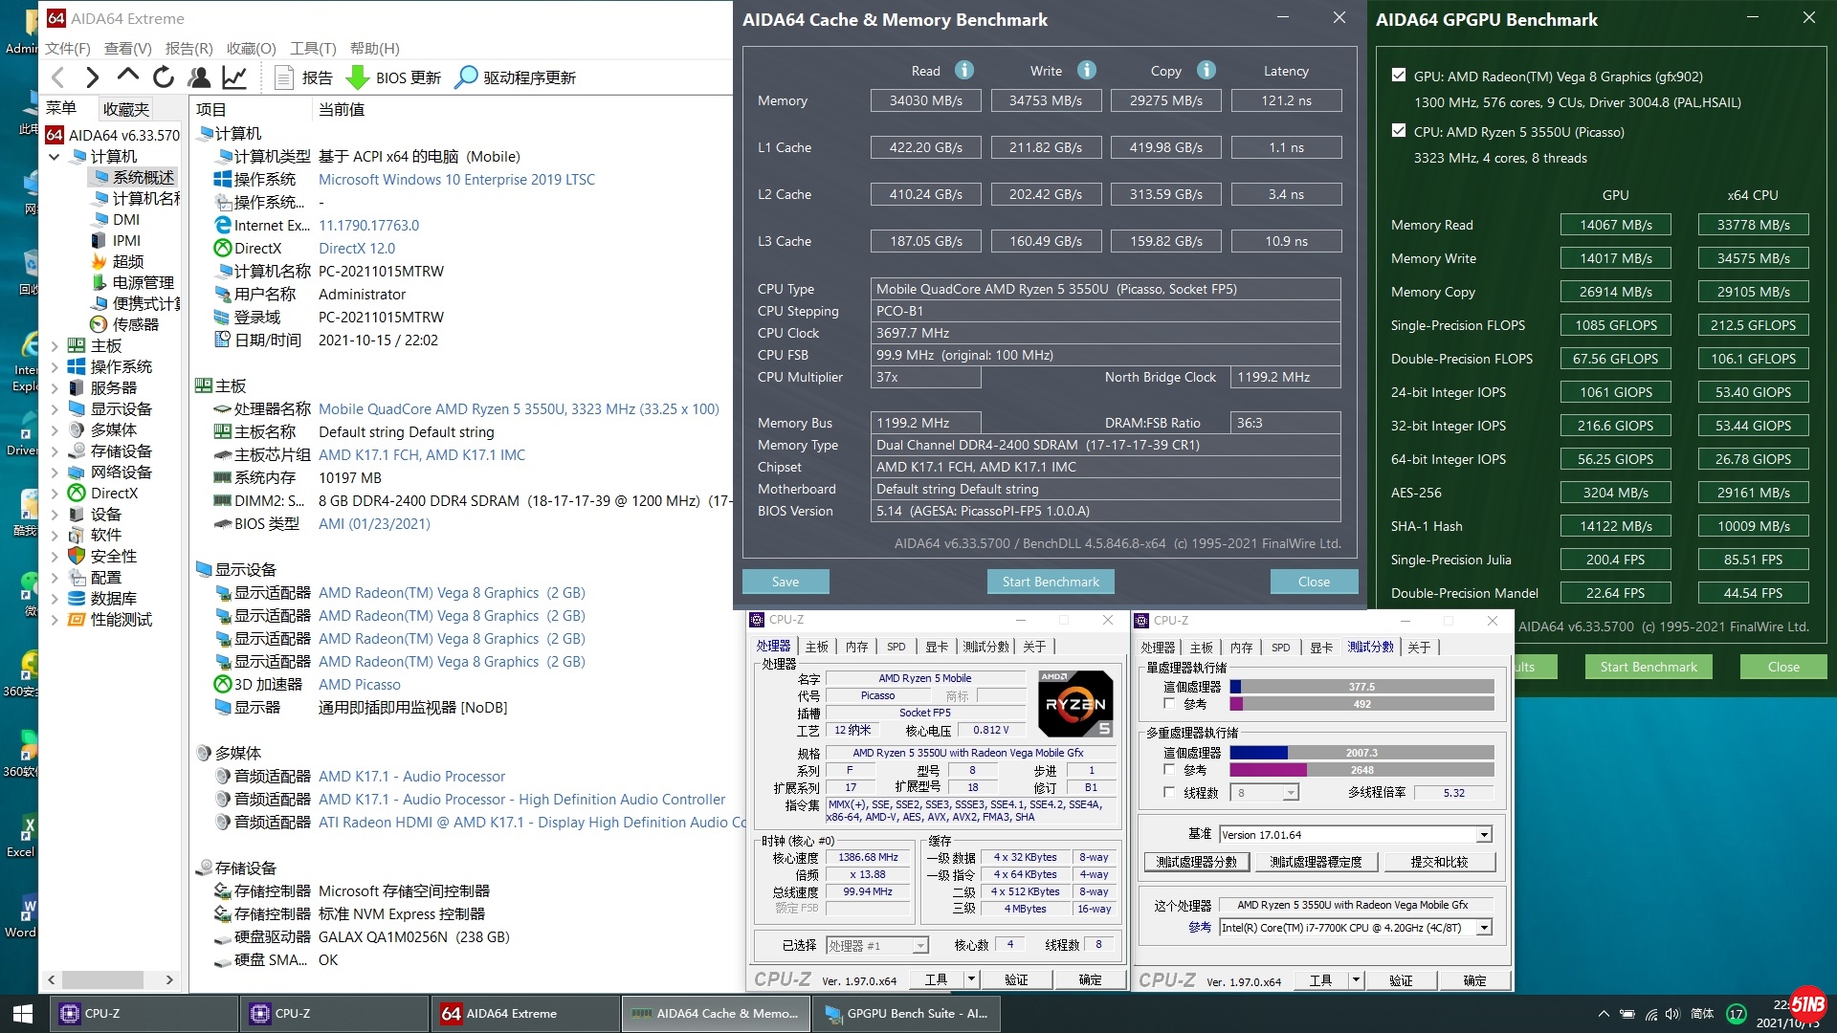The width and height of the screenshot is (1837, 1033).
Task: Open the reference Intel i7-7700K processor dropdown
Action: pyautogui.click(x=1483, y=928)
